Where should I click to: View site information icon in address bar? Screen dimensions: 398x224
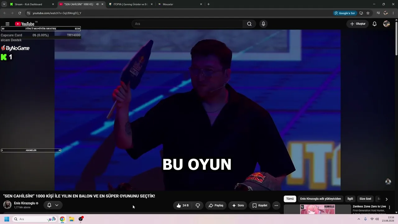pos(28,13)
